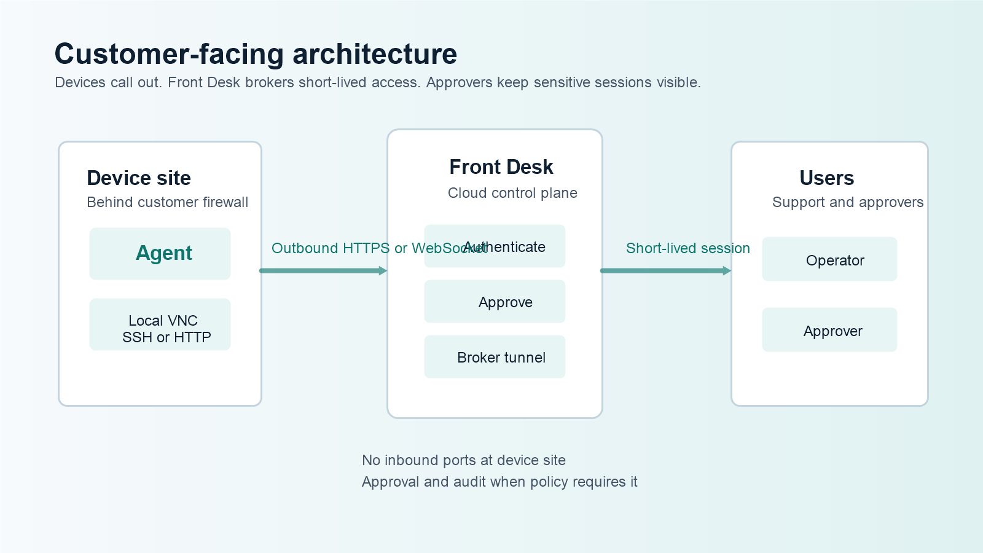Select the 'Users' heading
The image size is (983, 553).
pos(827,178)
